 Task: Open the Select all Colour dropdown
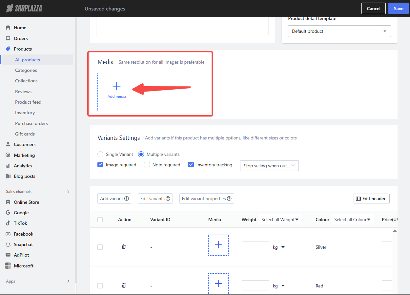point(353,220)
